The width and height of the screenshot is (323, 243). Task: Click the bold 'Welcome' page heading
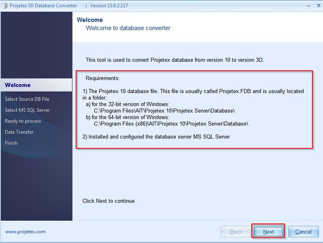click(x=90, y=20)
